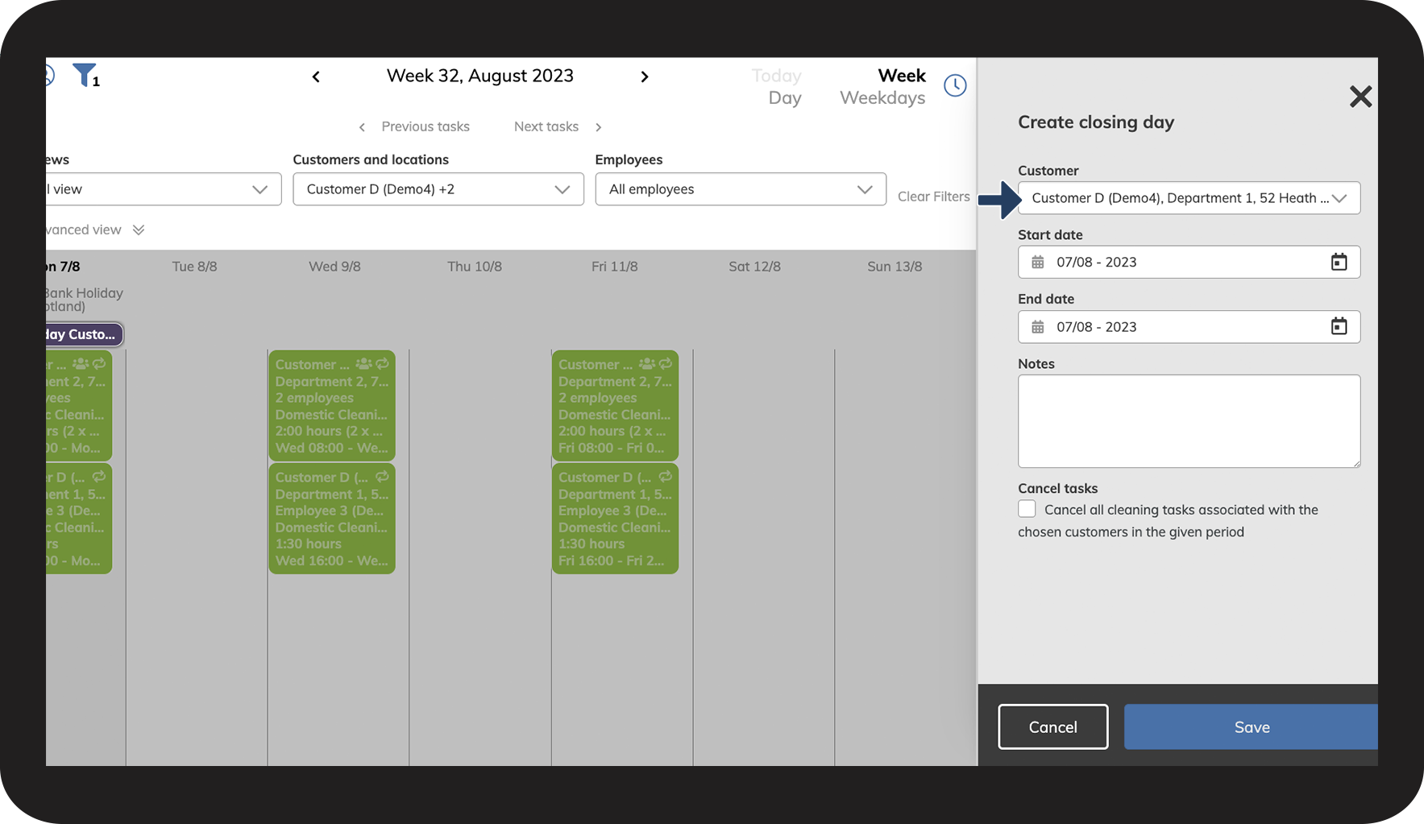The image size is (1424, 824).
Task: Open the Wed 16:00 Employee 3 task
Action: pyautogui.click(x=332, y=518)
